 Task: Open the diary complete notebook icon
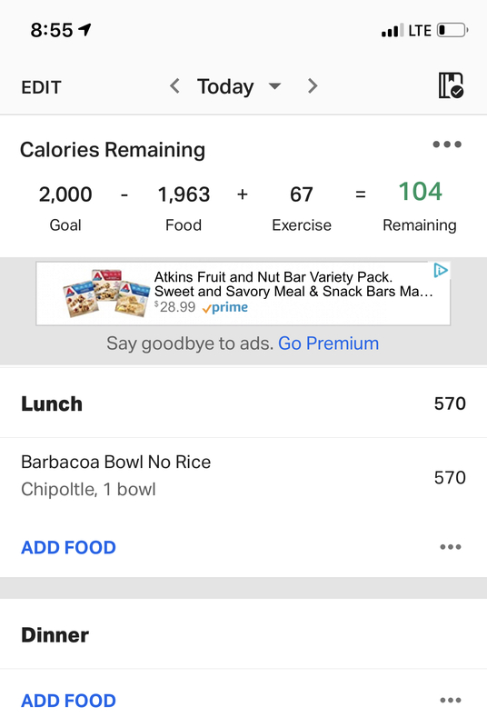click(451, 85)
